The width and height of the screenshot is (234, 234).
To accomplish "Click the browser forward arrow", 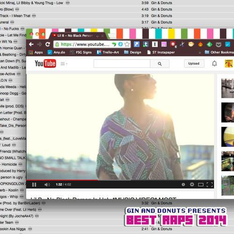I will 39,44.
